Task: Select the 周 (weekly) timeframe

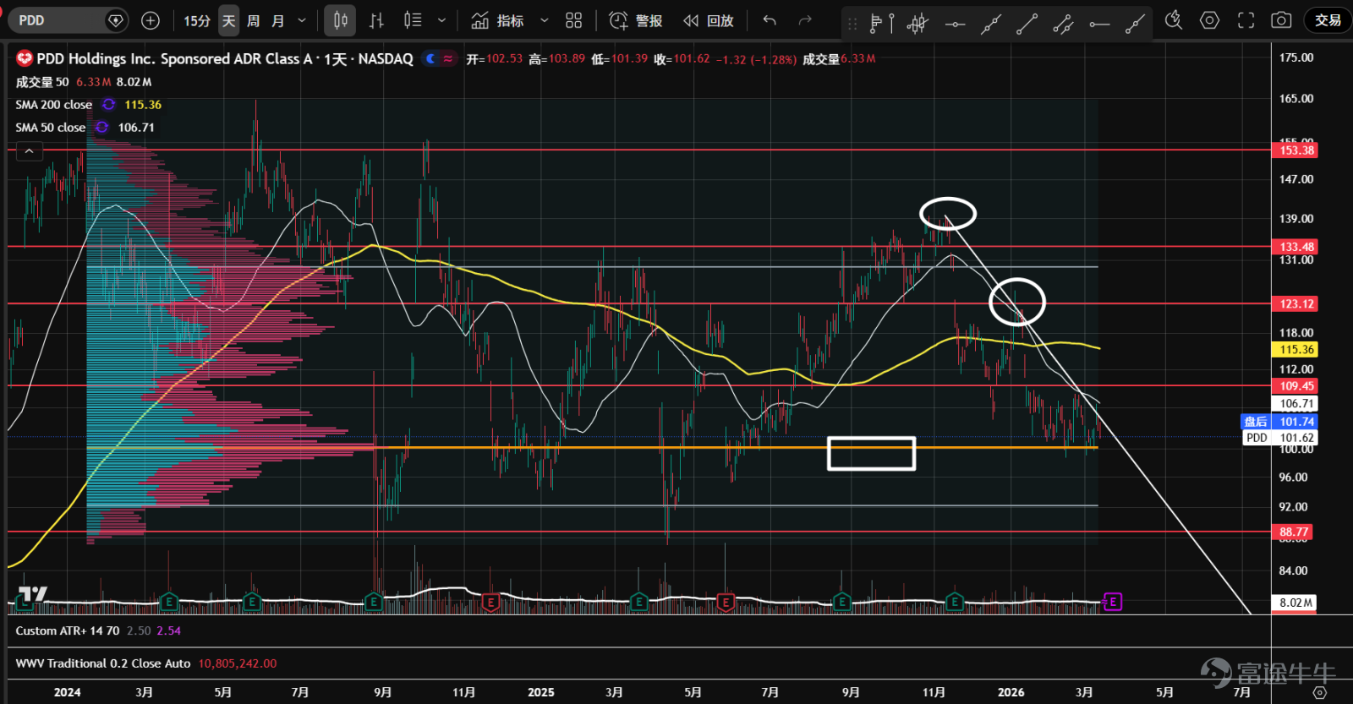Action: pos(254,20)
